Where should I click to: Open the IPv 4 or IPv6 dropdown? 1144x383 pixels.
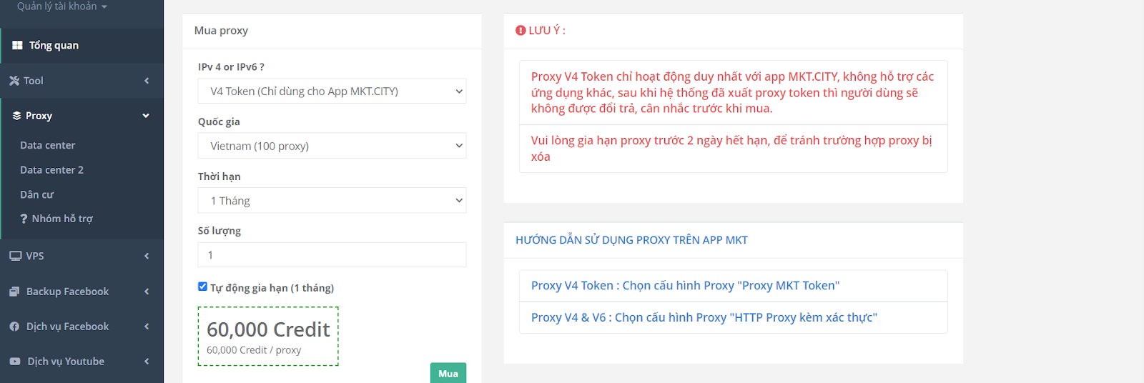332,91
